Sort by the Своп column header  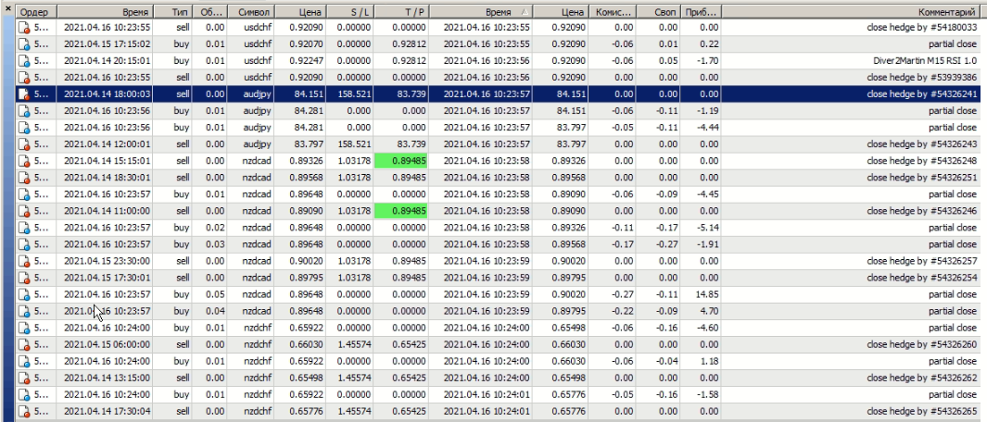pos(658,12)
